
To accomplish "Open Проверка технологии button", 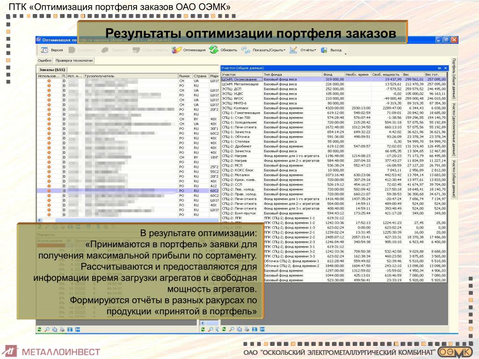I will (74, 60).
